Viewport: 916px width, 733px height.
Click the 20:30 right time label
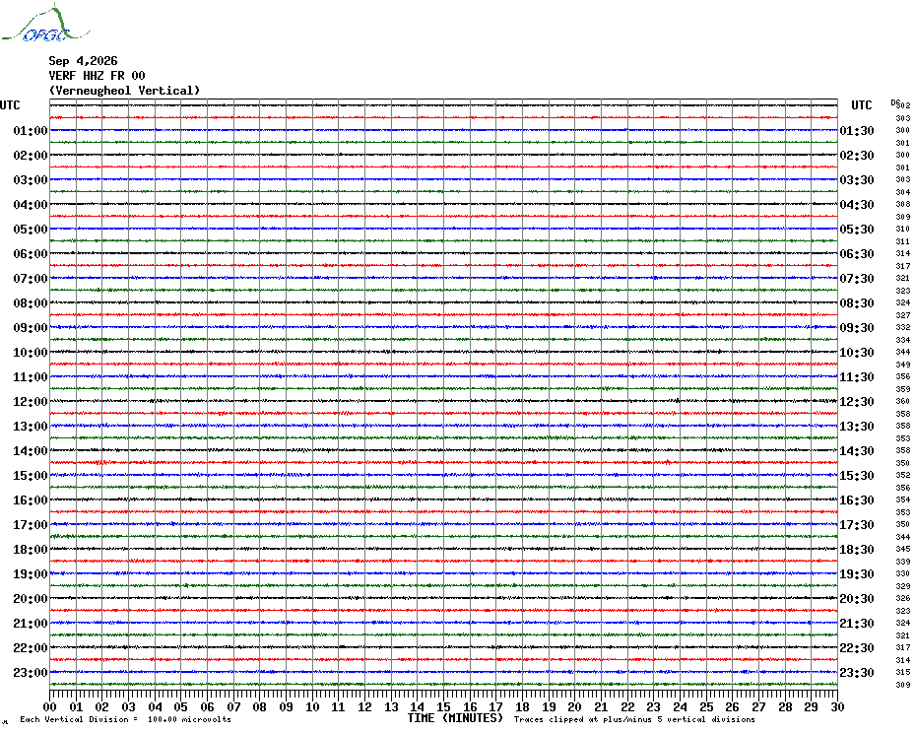pyautogui.click(x=857, y=599)
